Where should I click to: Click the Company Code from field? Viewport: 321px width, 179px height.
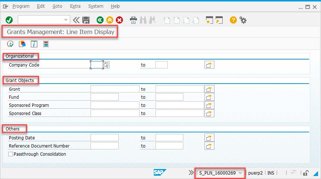(x=96, y=65)
